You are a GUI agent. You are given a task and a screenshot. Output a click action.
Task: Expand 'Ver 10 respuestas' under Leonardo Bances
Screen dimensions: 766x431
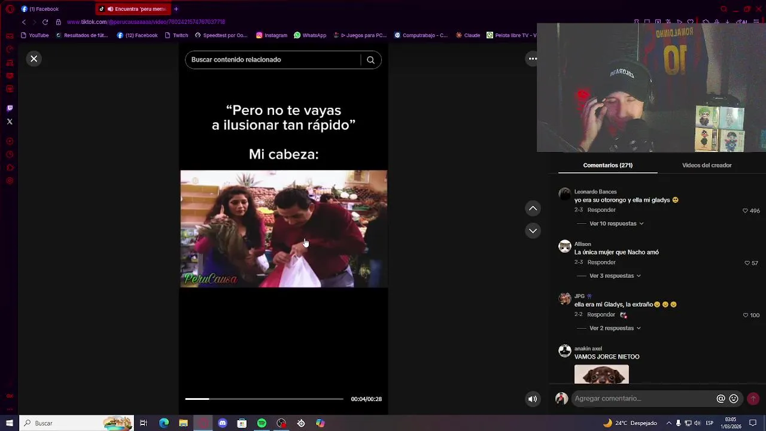[616, 223]
